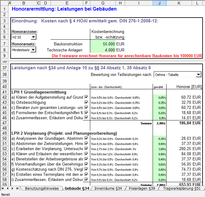Select chosen percentage 3,00% for Vorplanung
The image size is (205, 197).
tap(160, 149)
